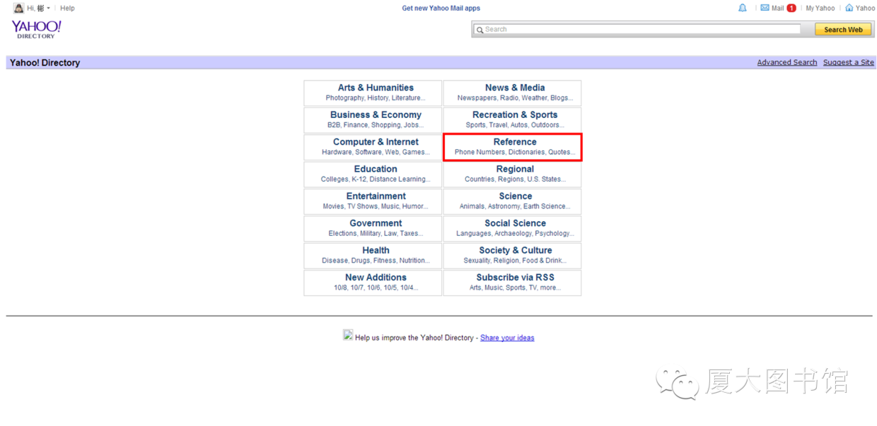Open the Reference category
Image resolution: width=877 pixels, height=426 pixels.
515,142
